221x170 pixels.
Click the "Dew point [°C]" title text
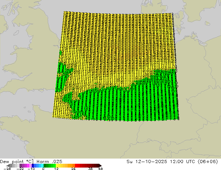click(x=16, y=161)
